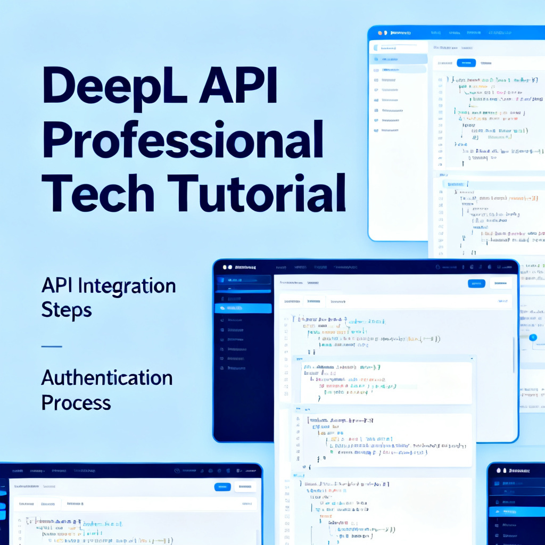Screen dimensions: 545x545
Task: Click the collapse arrow on center window's second code block header
Action: pos(472,358)
